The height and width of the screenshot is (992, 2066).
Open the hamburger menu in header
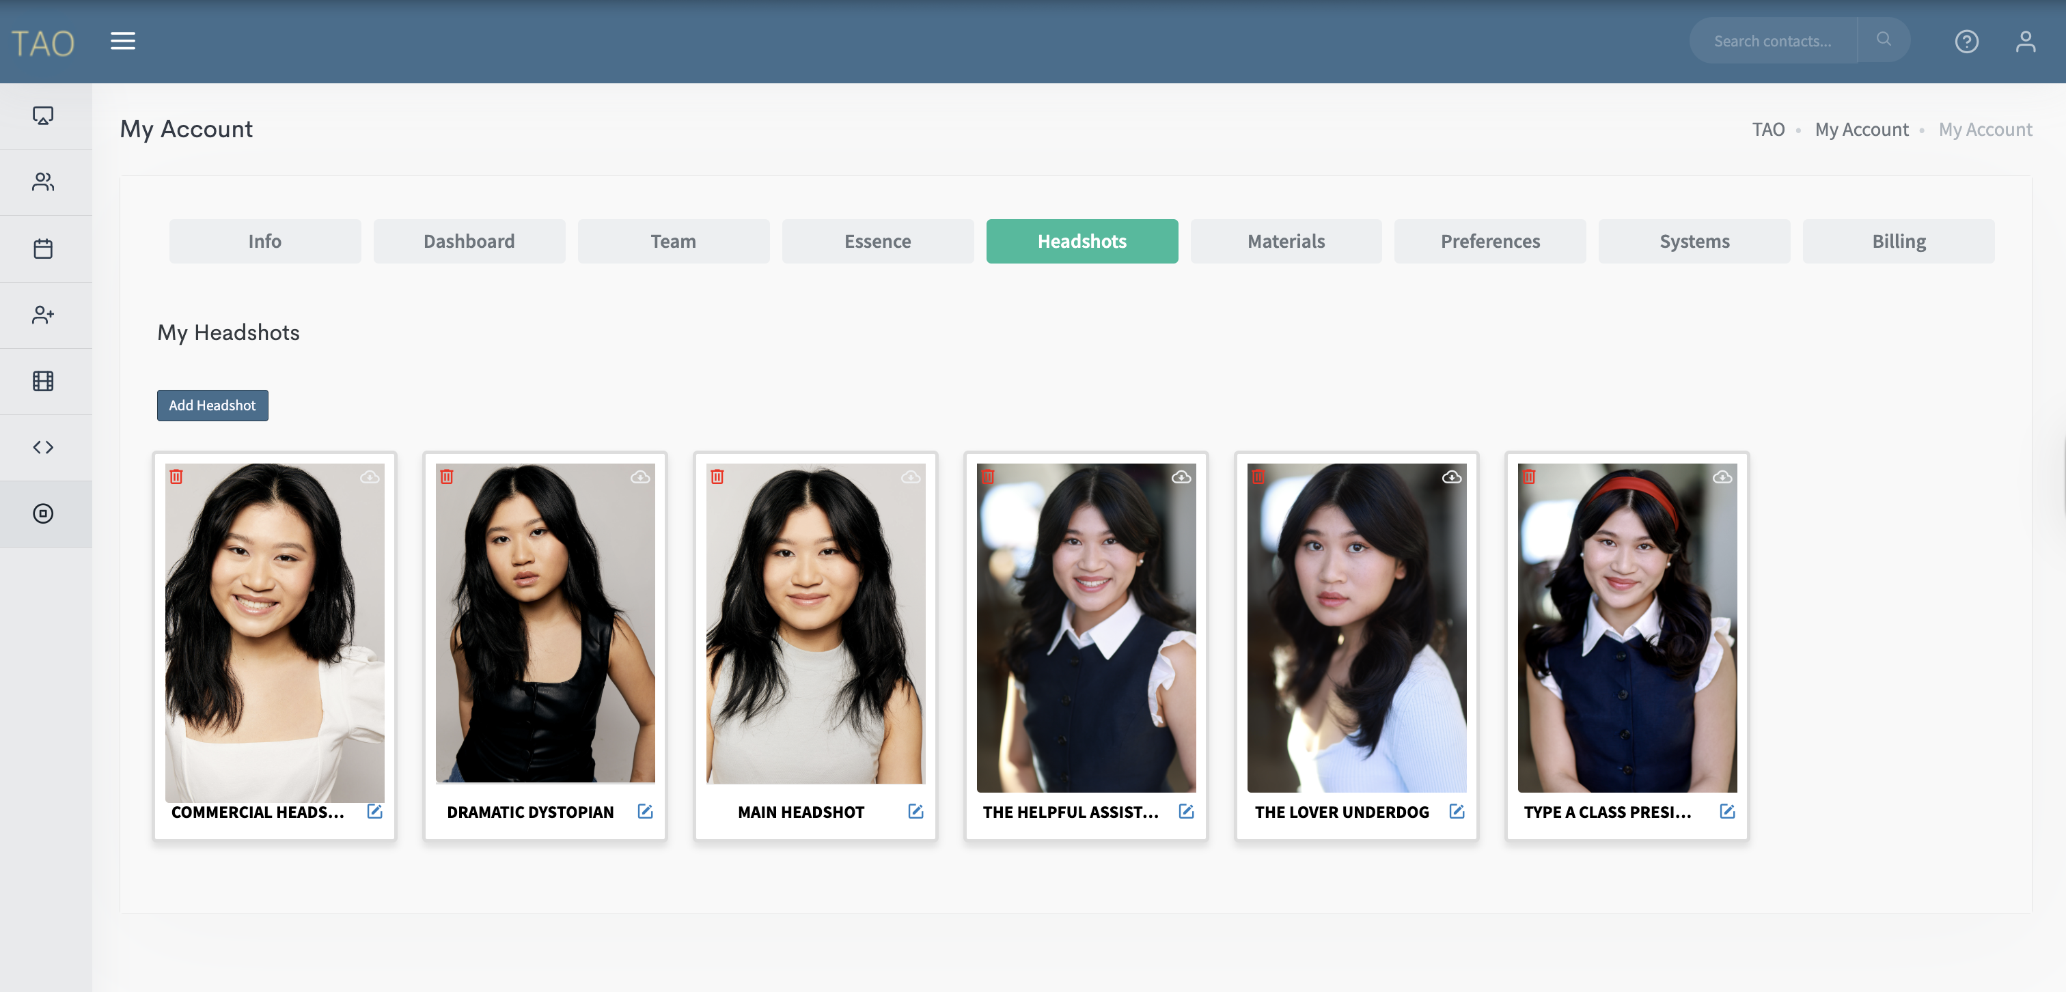(x=123, y=41)
